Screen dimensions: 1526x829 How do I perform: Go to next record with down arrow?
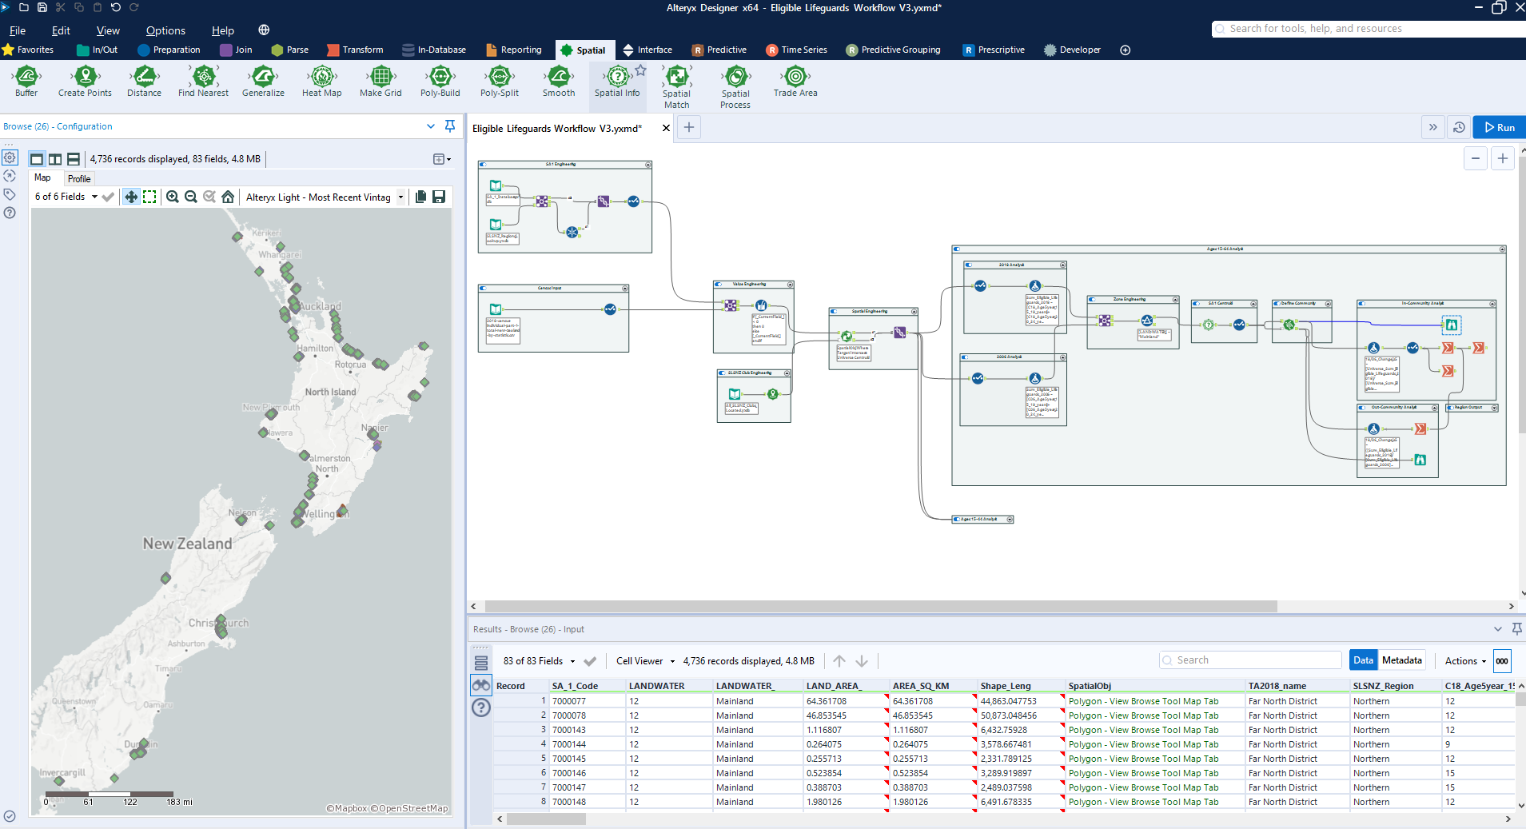[x=862, y=661]
